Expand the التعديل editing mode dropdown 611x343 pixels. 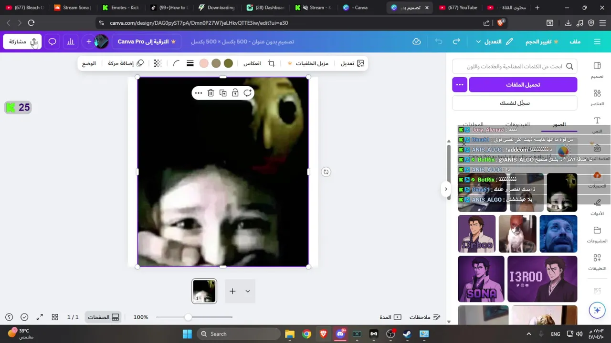pyautogui.click(x=494, y=41)
